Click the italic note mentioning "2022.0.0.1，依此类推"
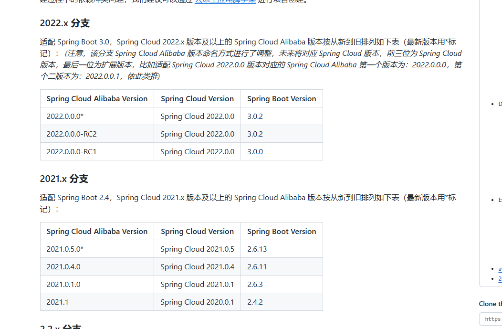 [x=251, y=65]
